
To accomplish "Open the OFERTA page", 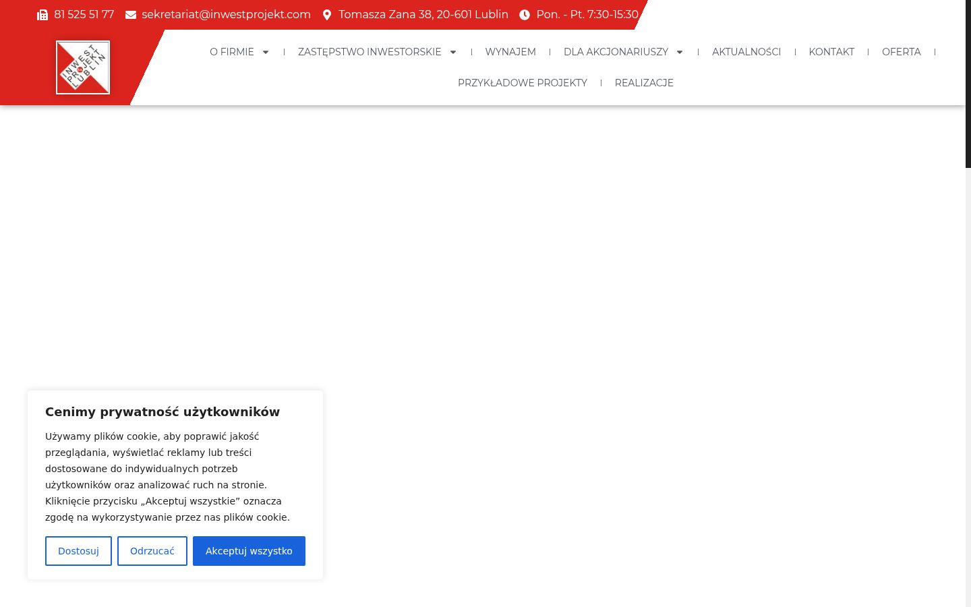I will point(902,52).
